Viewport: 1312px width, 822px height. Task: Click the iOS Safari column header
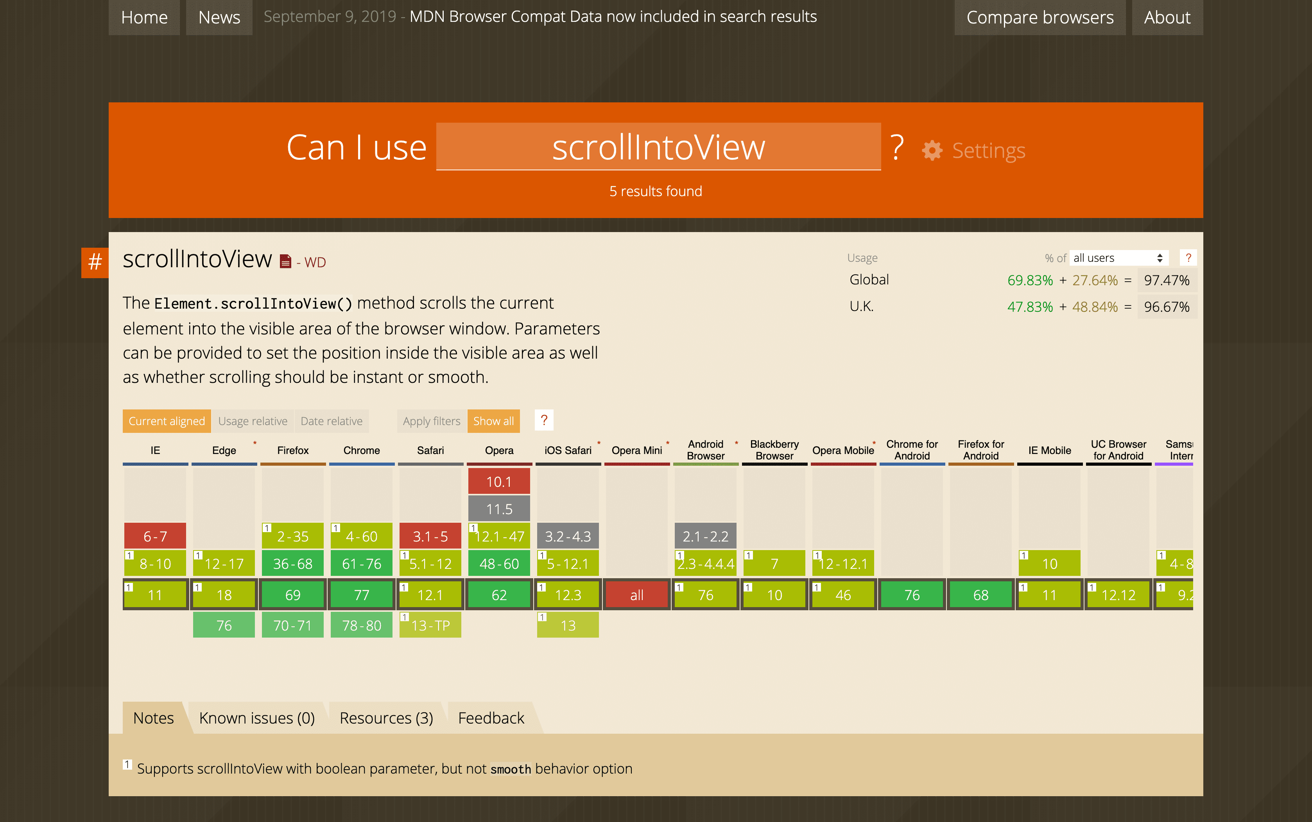(568, 450)
